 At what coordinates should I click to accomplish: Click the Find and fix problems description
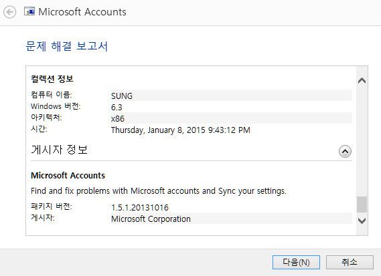159,191
